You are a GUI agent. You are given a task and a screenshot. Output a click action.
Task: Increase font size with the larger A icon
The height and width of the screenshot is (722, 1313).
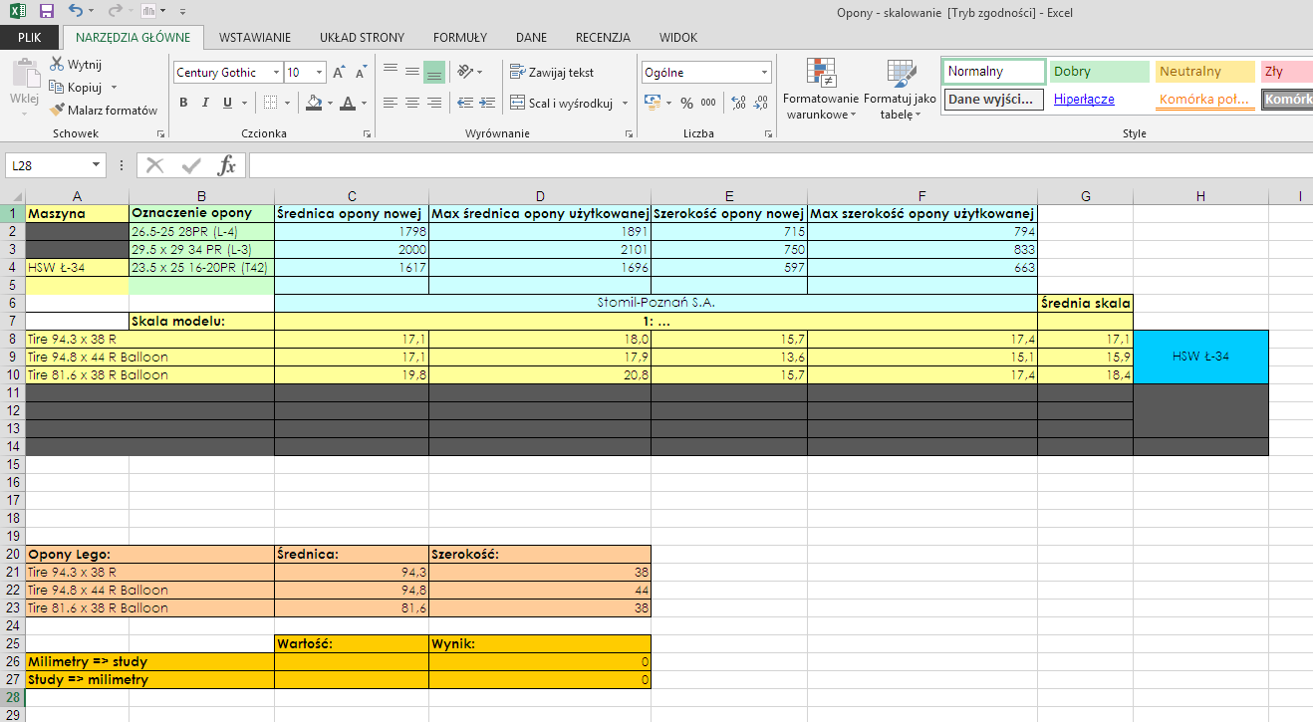[339, 73]
